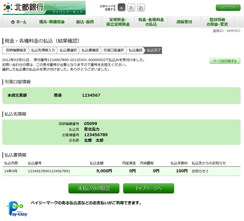This screenshot has width=244, height=221.
Task: Select the large font size button
Action: pyautogui.click(x=141, y=8)
